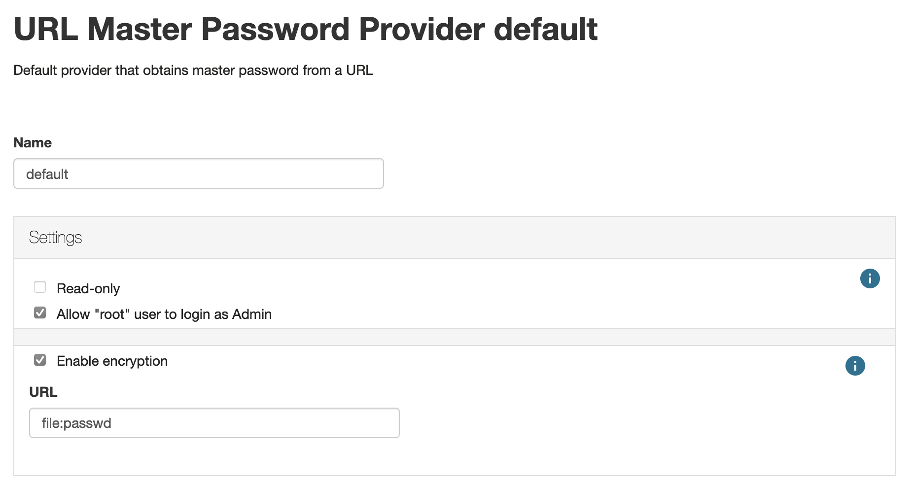Image resolution: width=914 pixels, height=485 pixels.
Task: Click the word "Provider" in the heading
Action: [x=422, y=29]
